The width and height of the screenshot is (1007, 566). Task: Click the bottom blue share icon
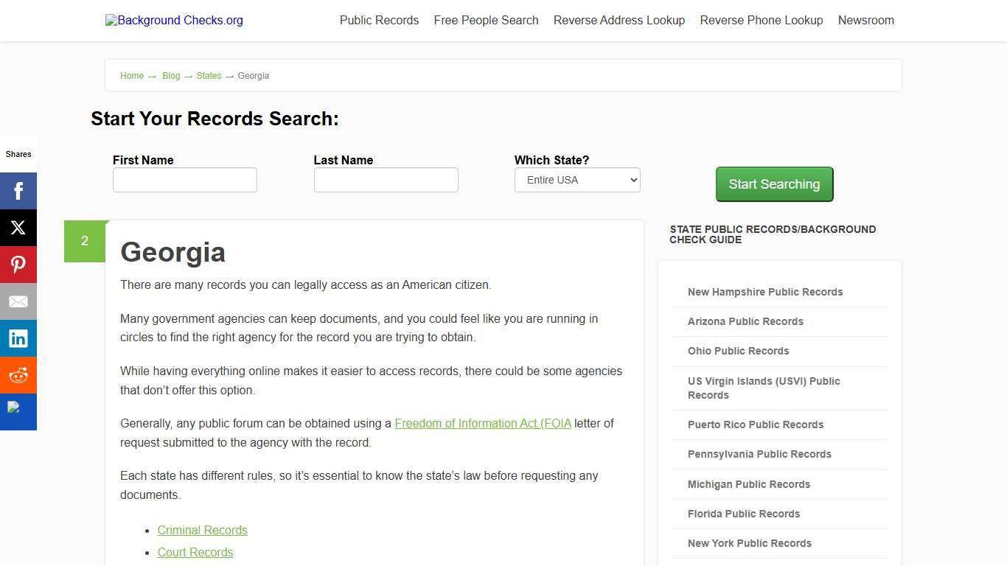(x=18, y=411)
